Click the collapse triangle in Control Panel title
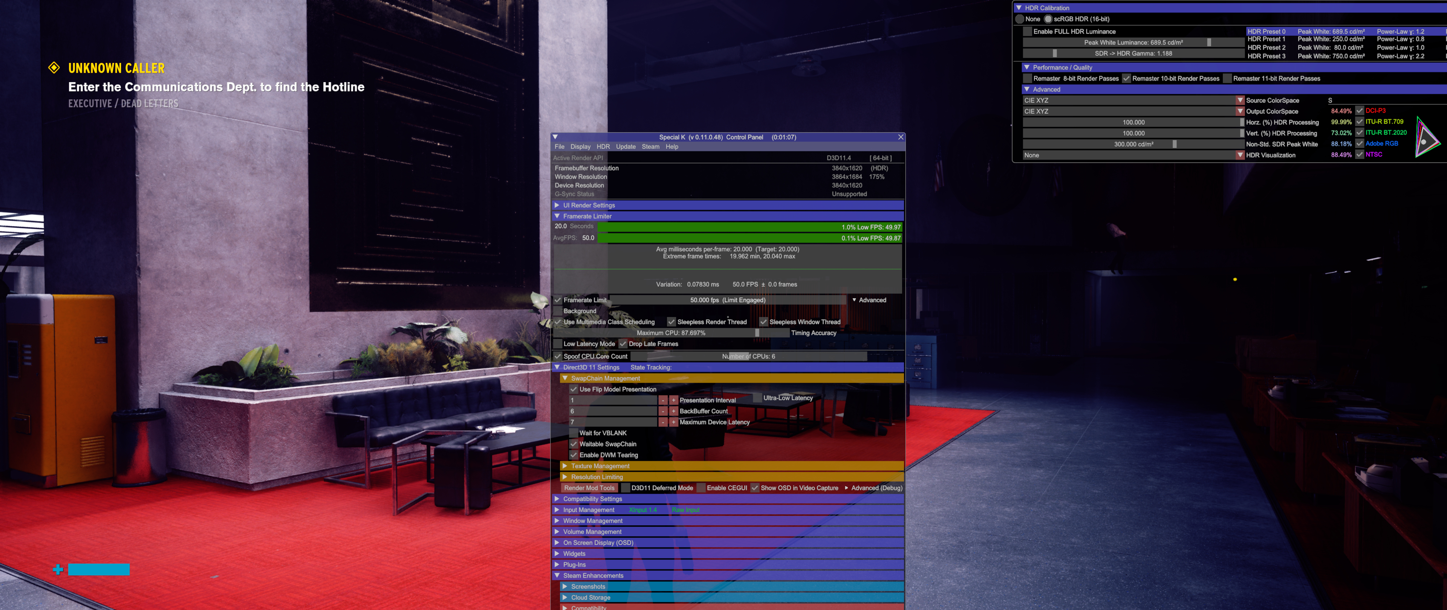This screenshot has height=610, width=1447. (555, 137)
